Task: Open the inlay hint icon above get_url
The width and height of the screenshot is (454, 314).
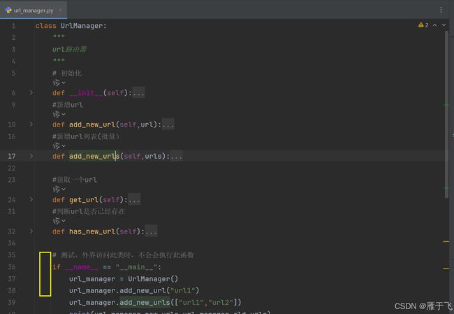Action: (59, 190)
